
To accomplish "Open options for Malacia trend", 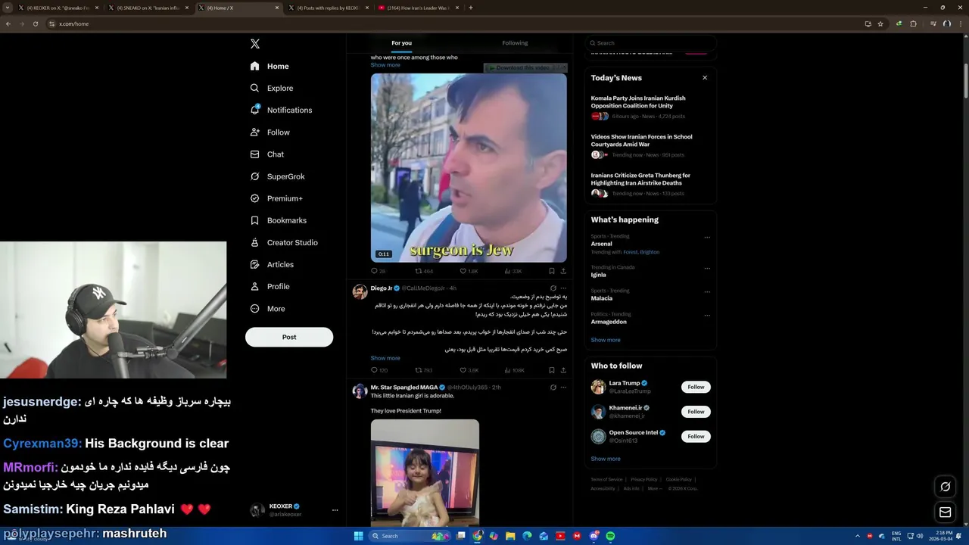I will pos(707,291).
